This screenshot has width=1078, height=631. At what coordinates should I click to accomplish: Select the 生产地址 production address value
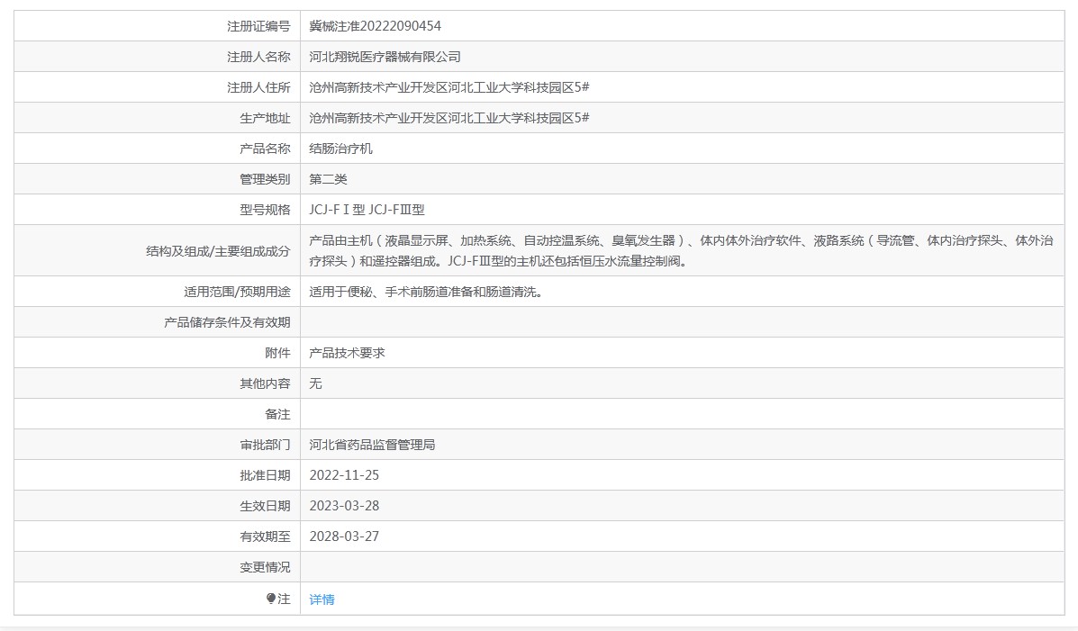(x=439, y=117)
